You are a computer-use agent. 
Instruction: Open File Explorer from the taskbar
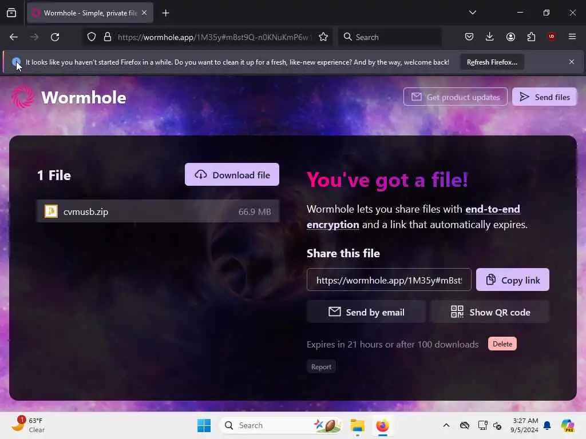coord(357,425)
